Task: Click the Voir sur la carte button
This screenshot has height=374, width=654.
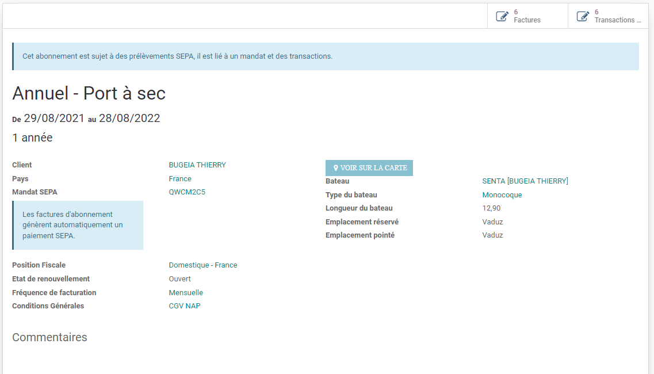Action: click(369, 168)
